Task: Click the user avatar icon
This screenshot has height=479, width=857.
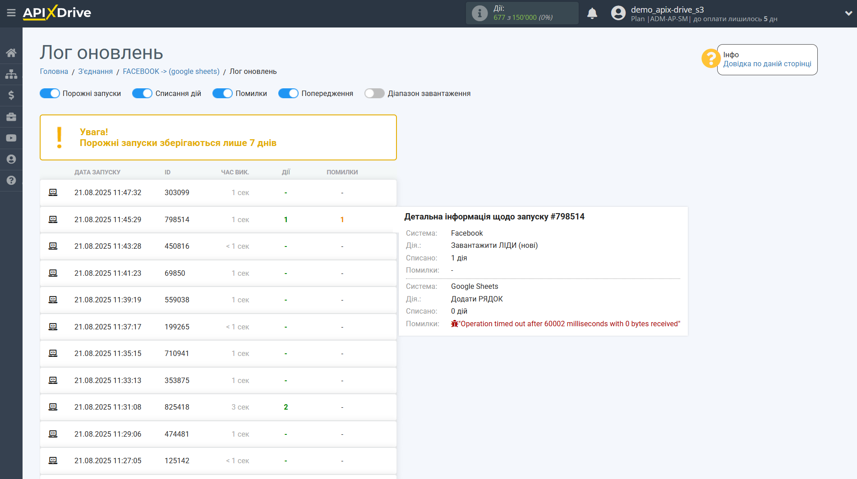Action: 618,13
